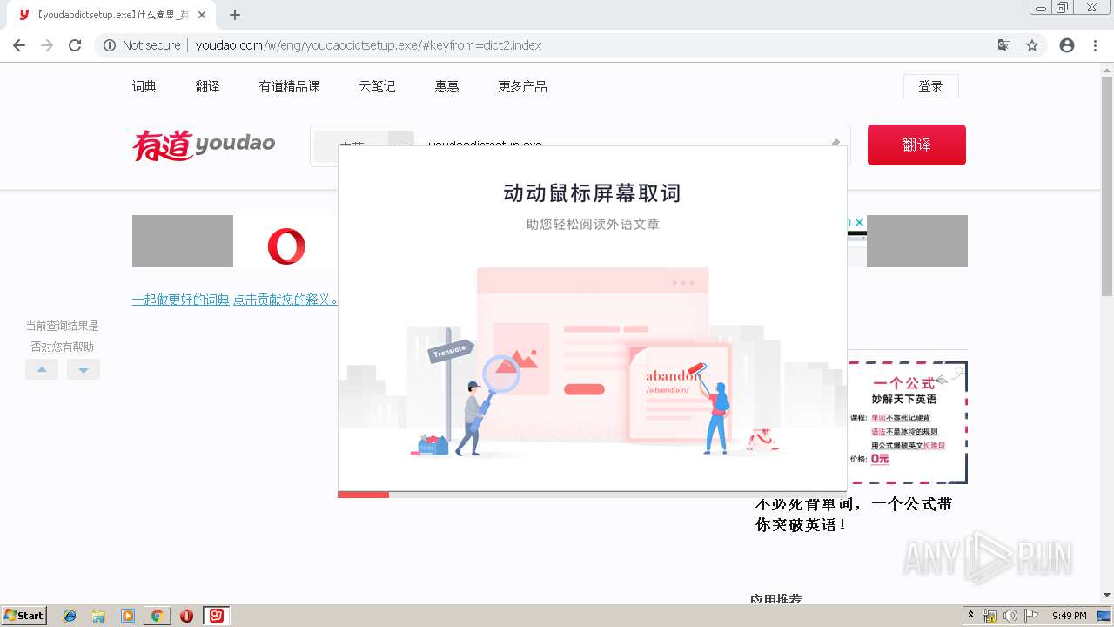The height and width of the screenshot is (627, 1114).
Task: Open the 不必死背单词 ad text link
Action: click(854, 515)
